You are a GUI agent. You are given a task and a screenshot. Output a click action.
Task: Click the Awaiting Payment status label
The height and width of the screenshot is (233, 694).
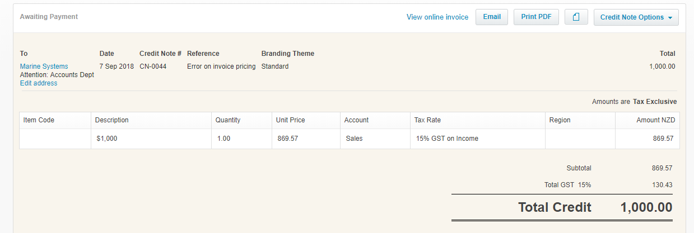pos(49,17)
